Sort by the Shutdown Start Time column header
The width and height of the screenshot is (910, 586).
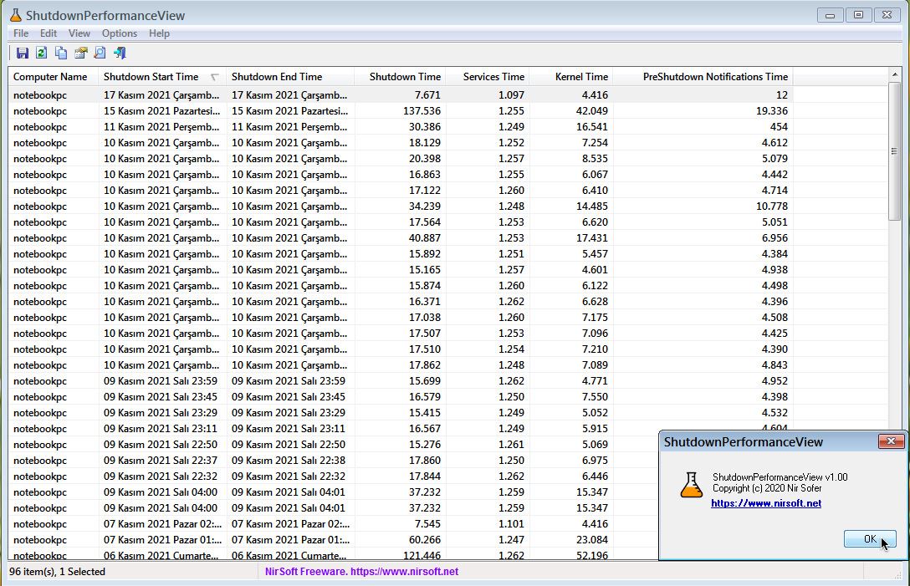[x=162, y=77]
